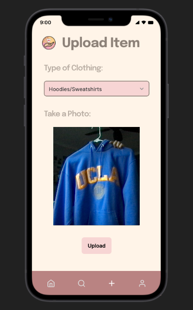Select the plus add-item navigation icon
The height and width of the screenshot is (310, 193).
(x=112, y=284)
